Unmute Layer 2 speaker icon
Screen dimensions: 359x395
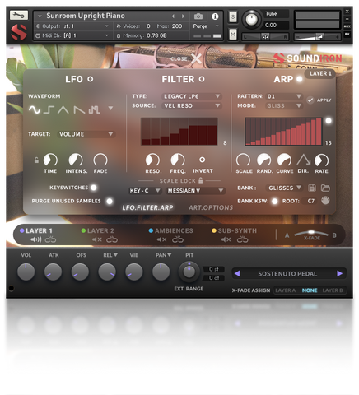(97, 239)
